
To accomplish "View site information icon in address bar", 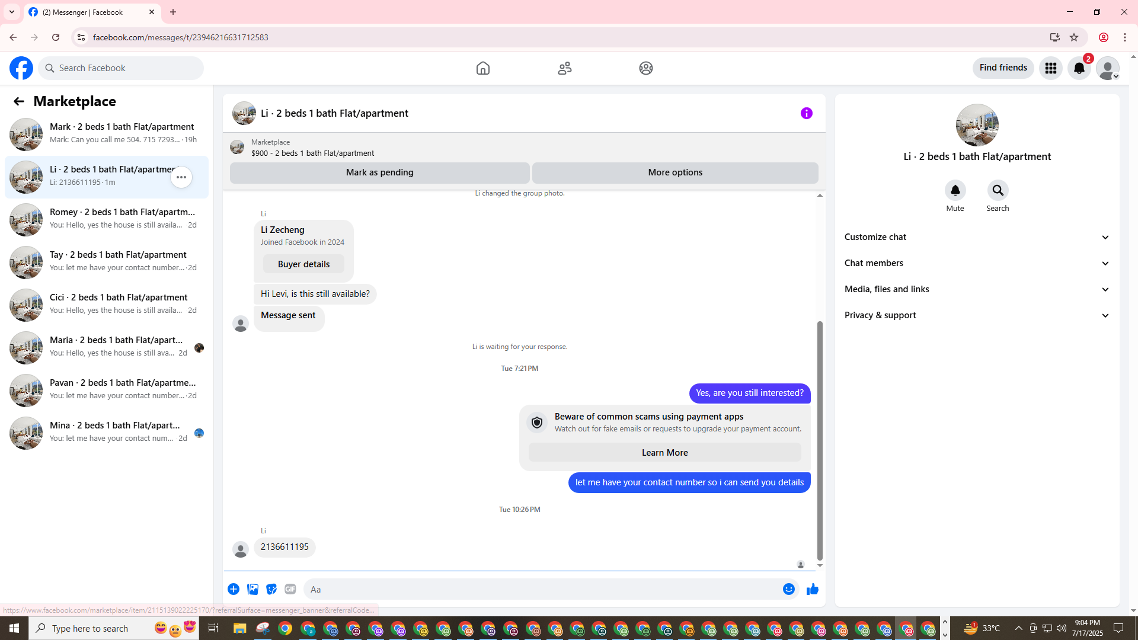I will [x=81, y=37].
